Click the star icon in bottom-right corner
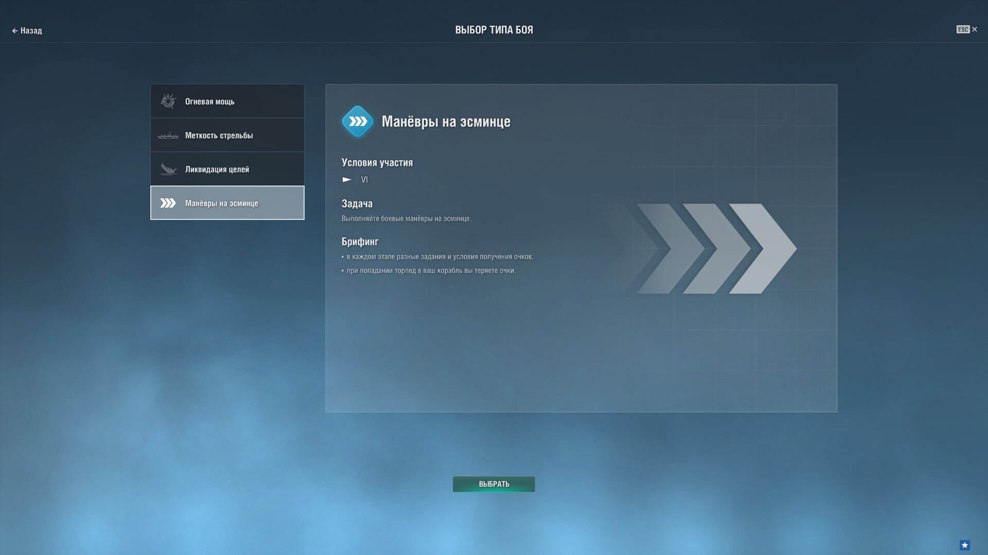The width and height of the screenshot is (988, 555). tap(965, 545)
